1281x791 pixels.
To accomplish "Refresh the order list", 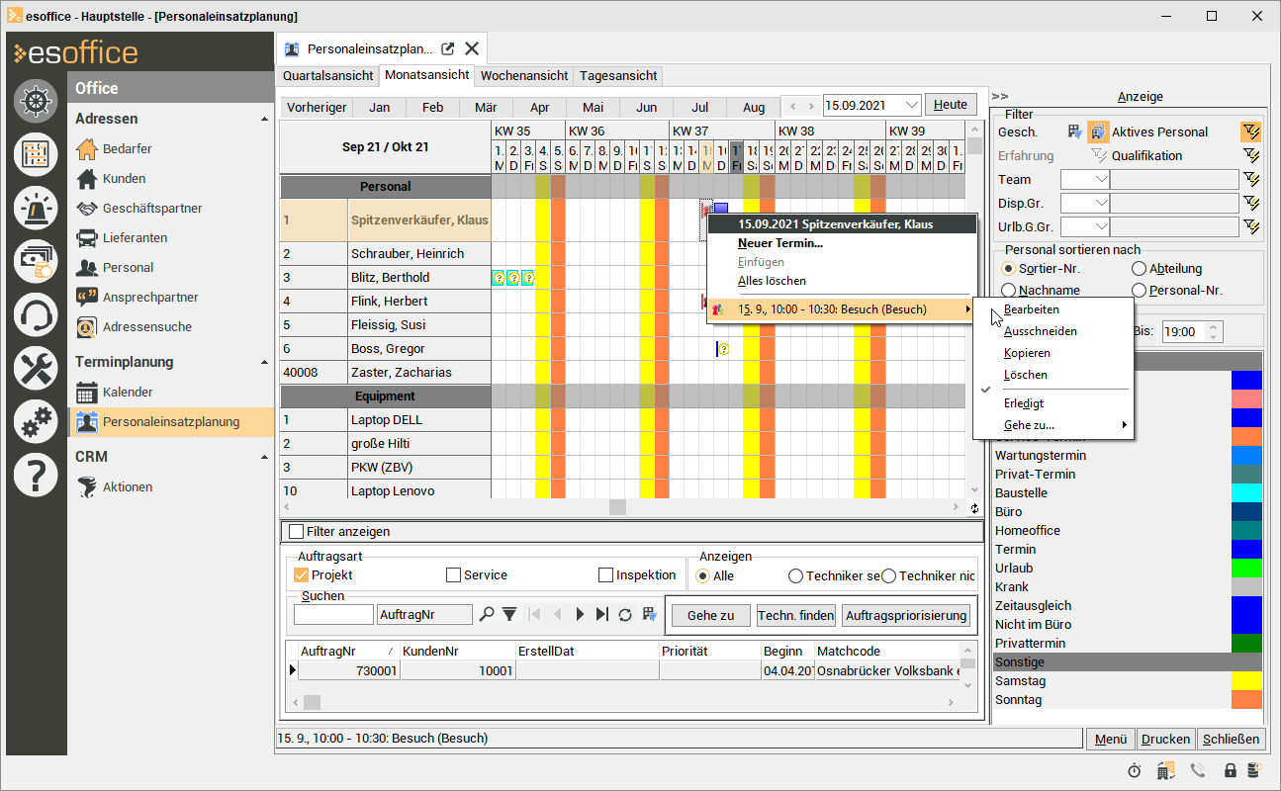I will tap(625, 614).
